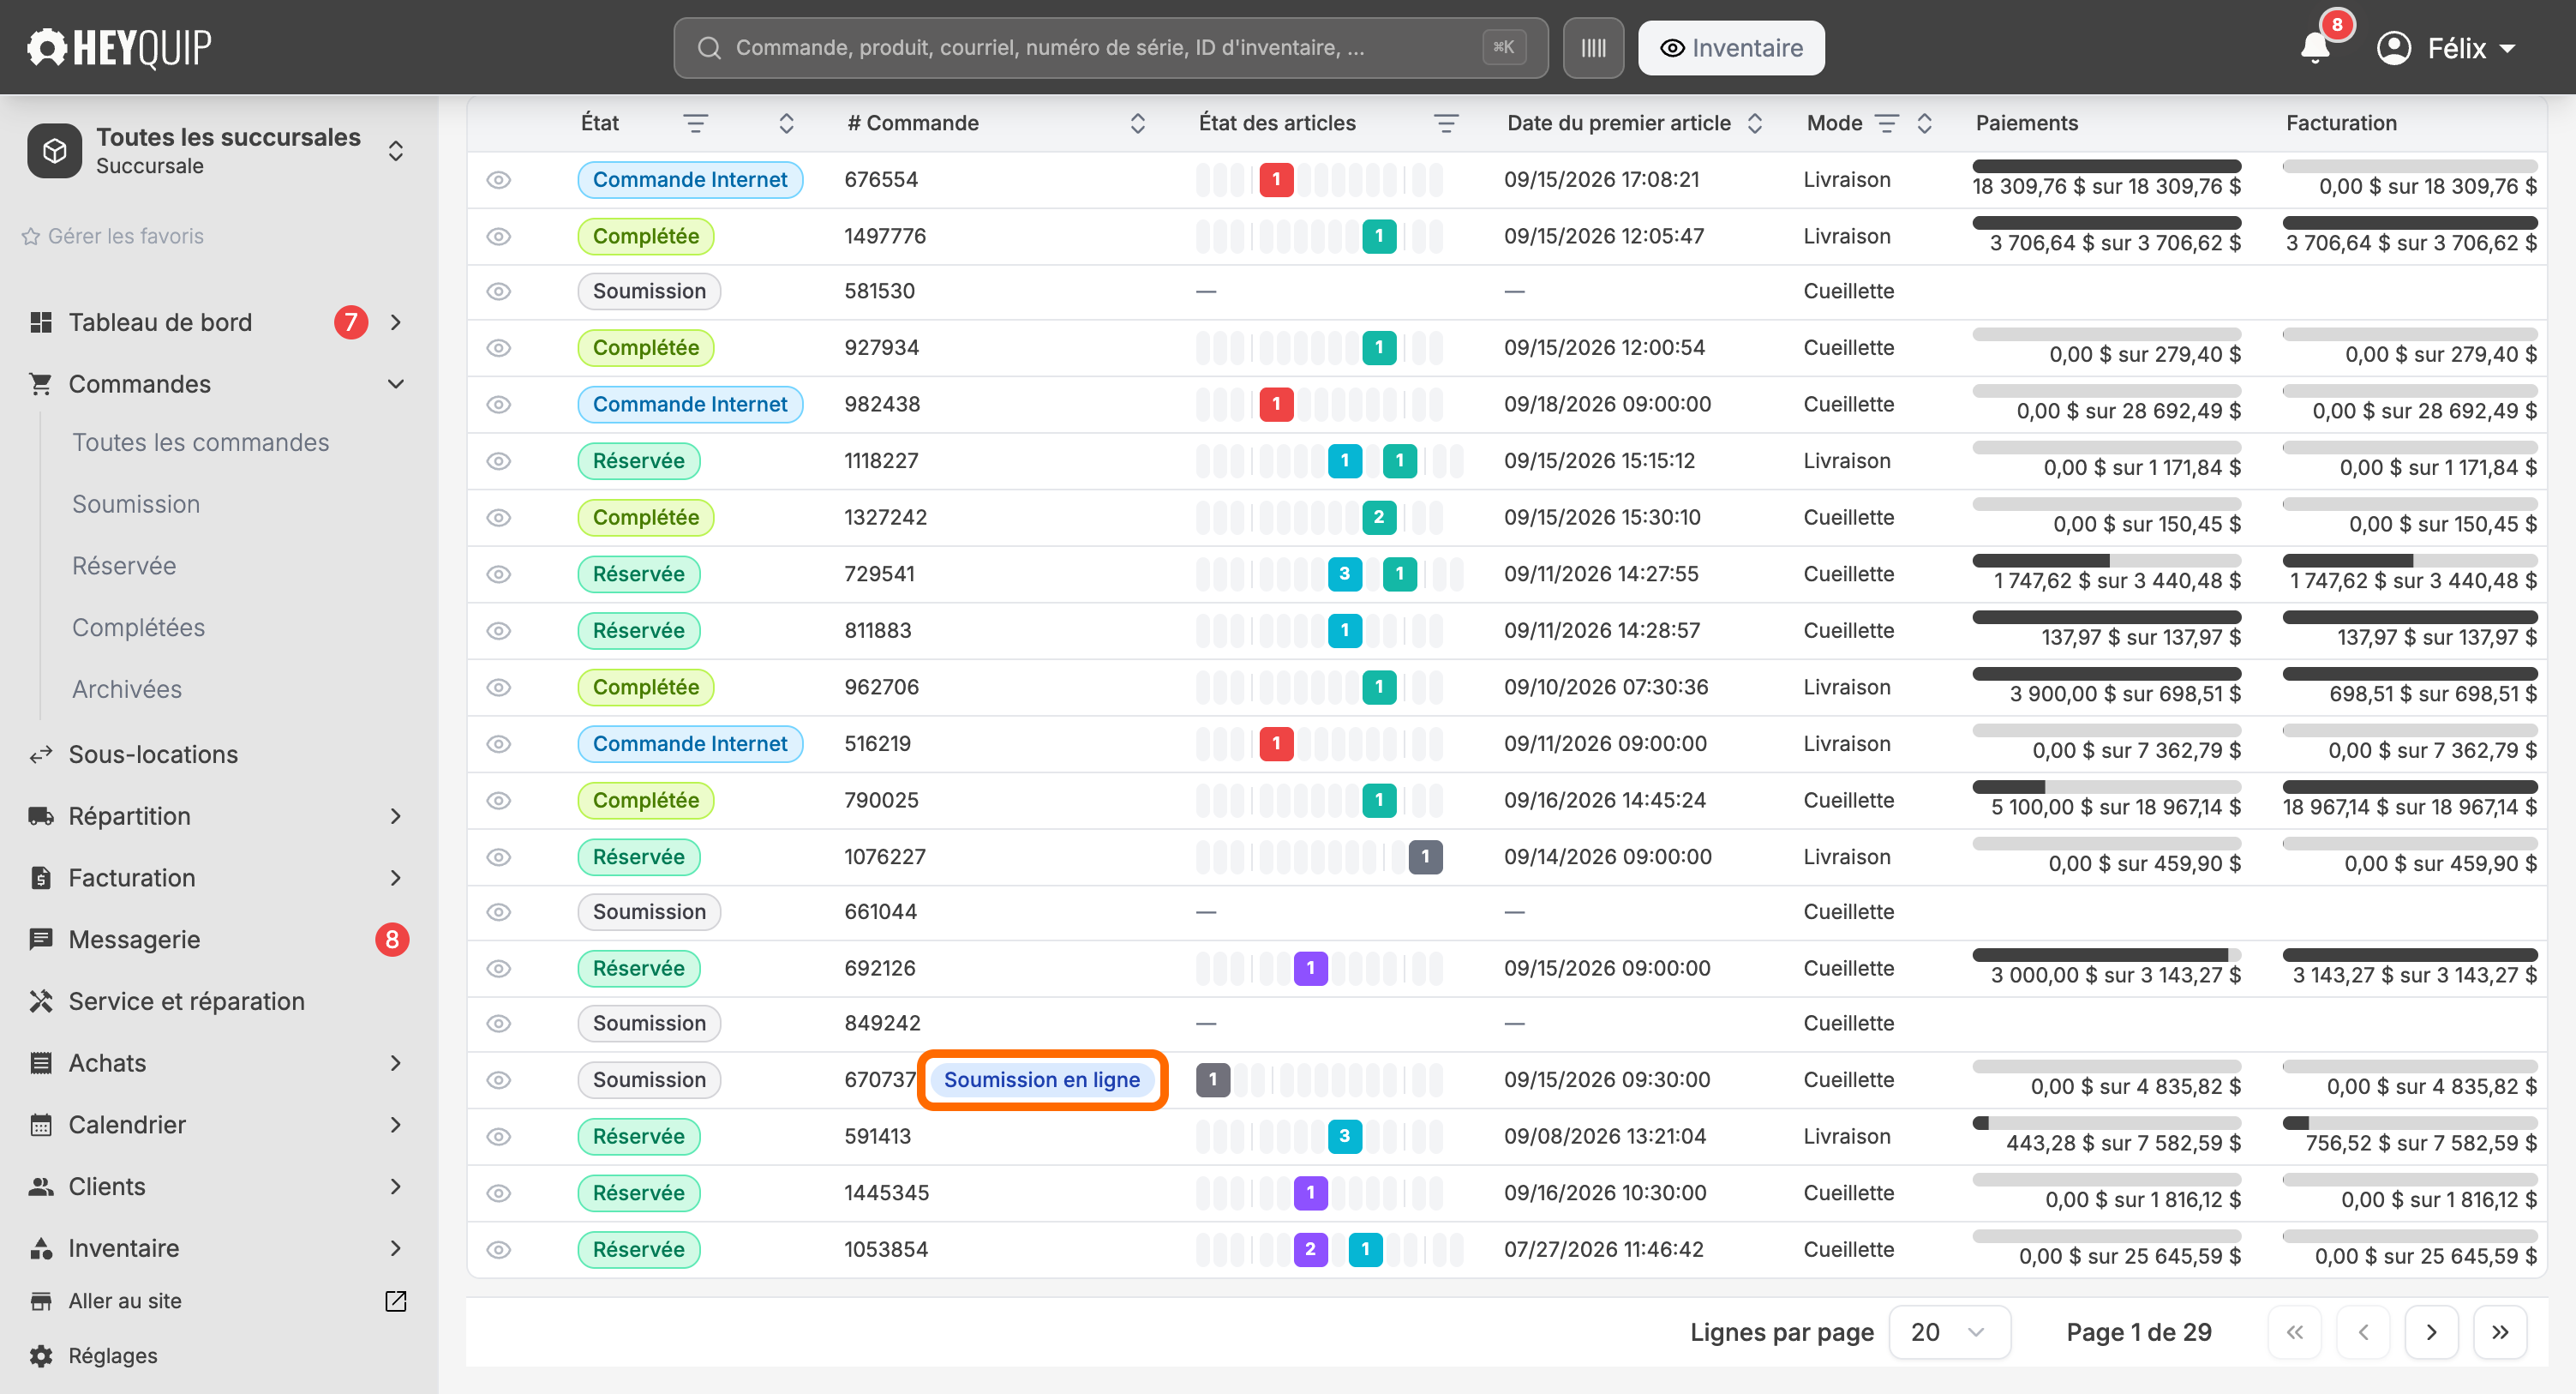Click the Mode column filter icon
Image resolution: width=2576 pixels, height=1394 pixels.
pyautogui.click(x=1886, y=123)
